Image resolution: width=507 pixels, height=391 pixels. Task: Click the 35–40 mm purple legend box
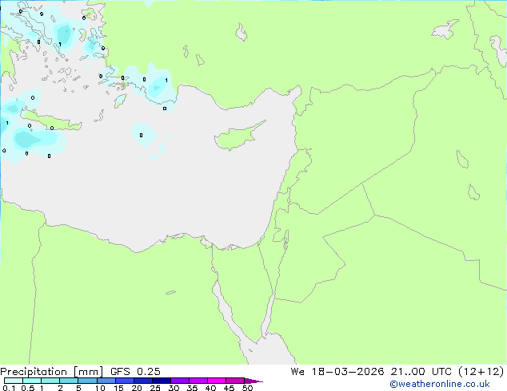[x=198, y=381]
